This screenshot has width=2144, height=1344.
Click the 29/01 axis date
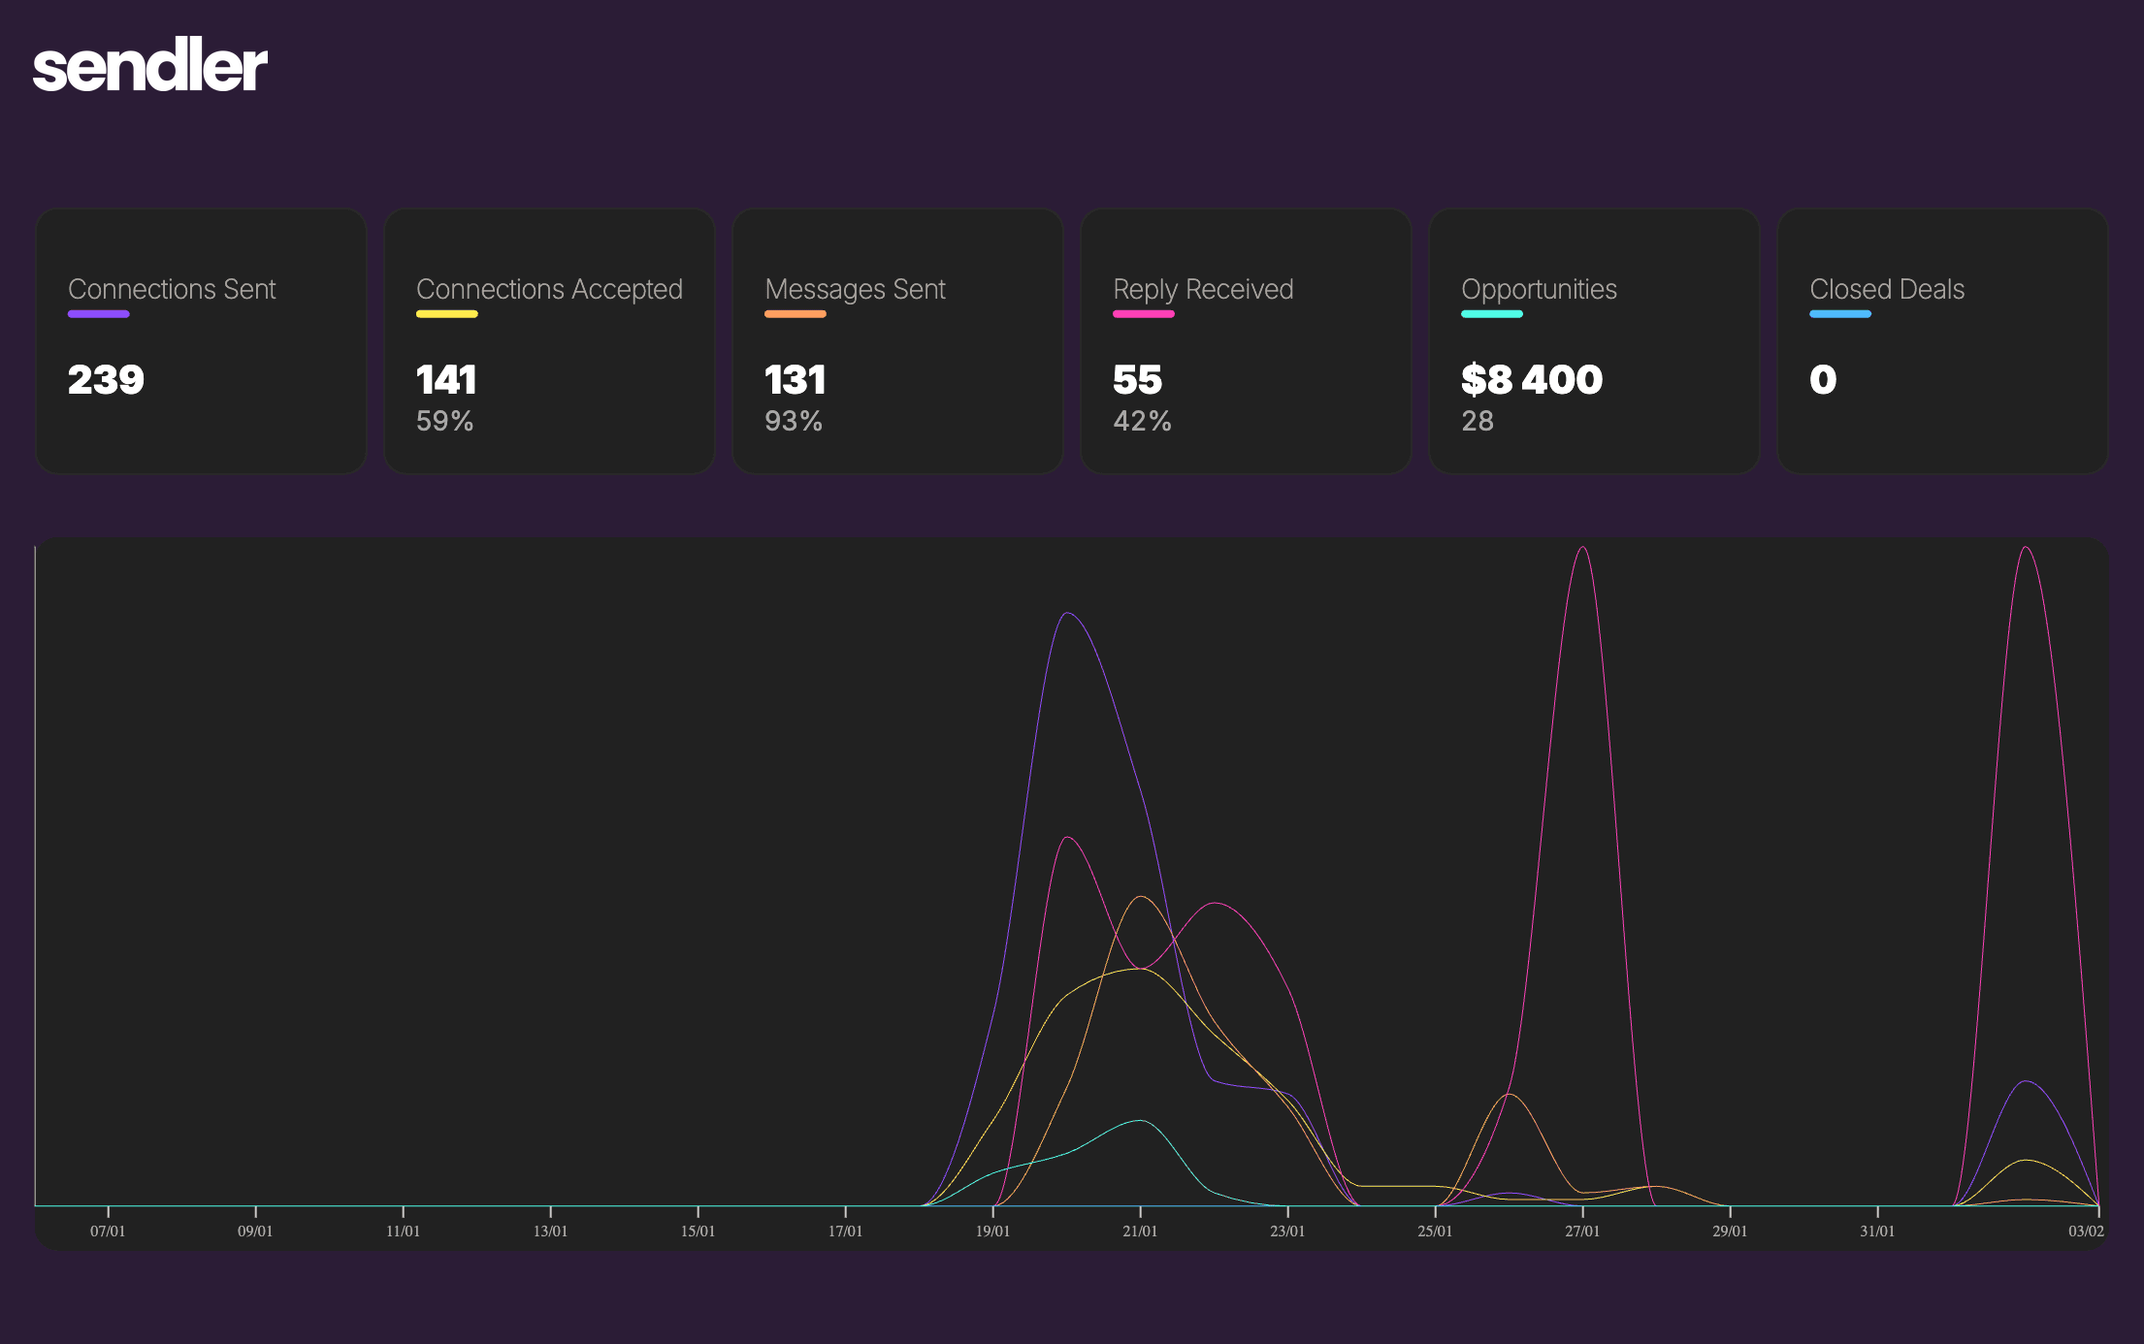click(1730, 1232)
